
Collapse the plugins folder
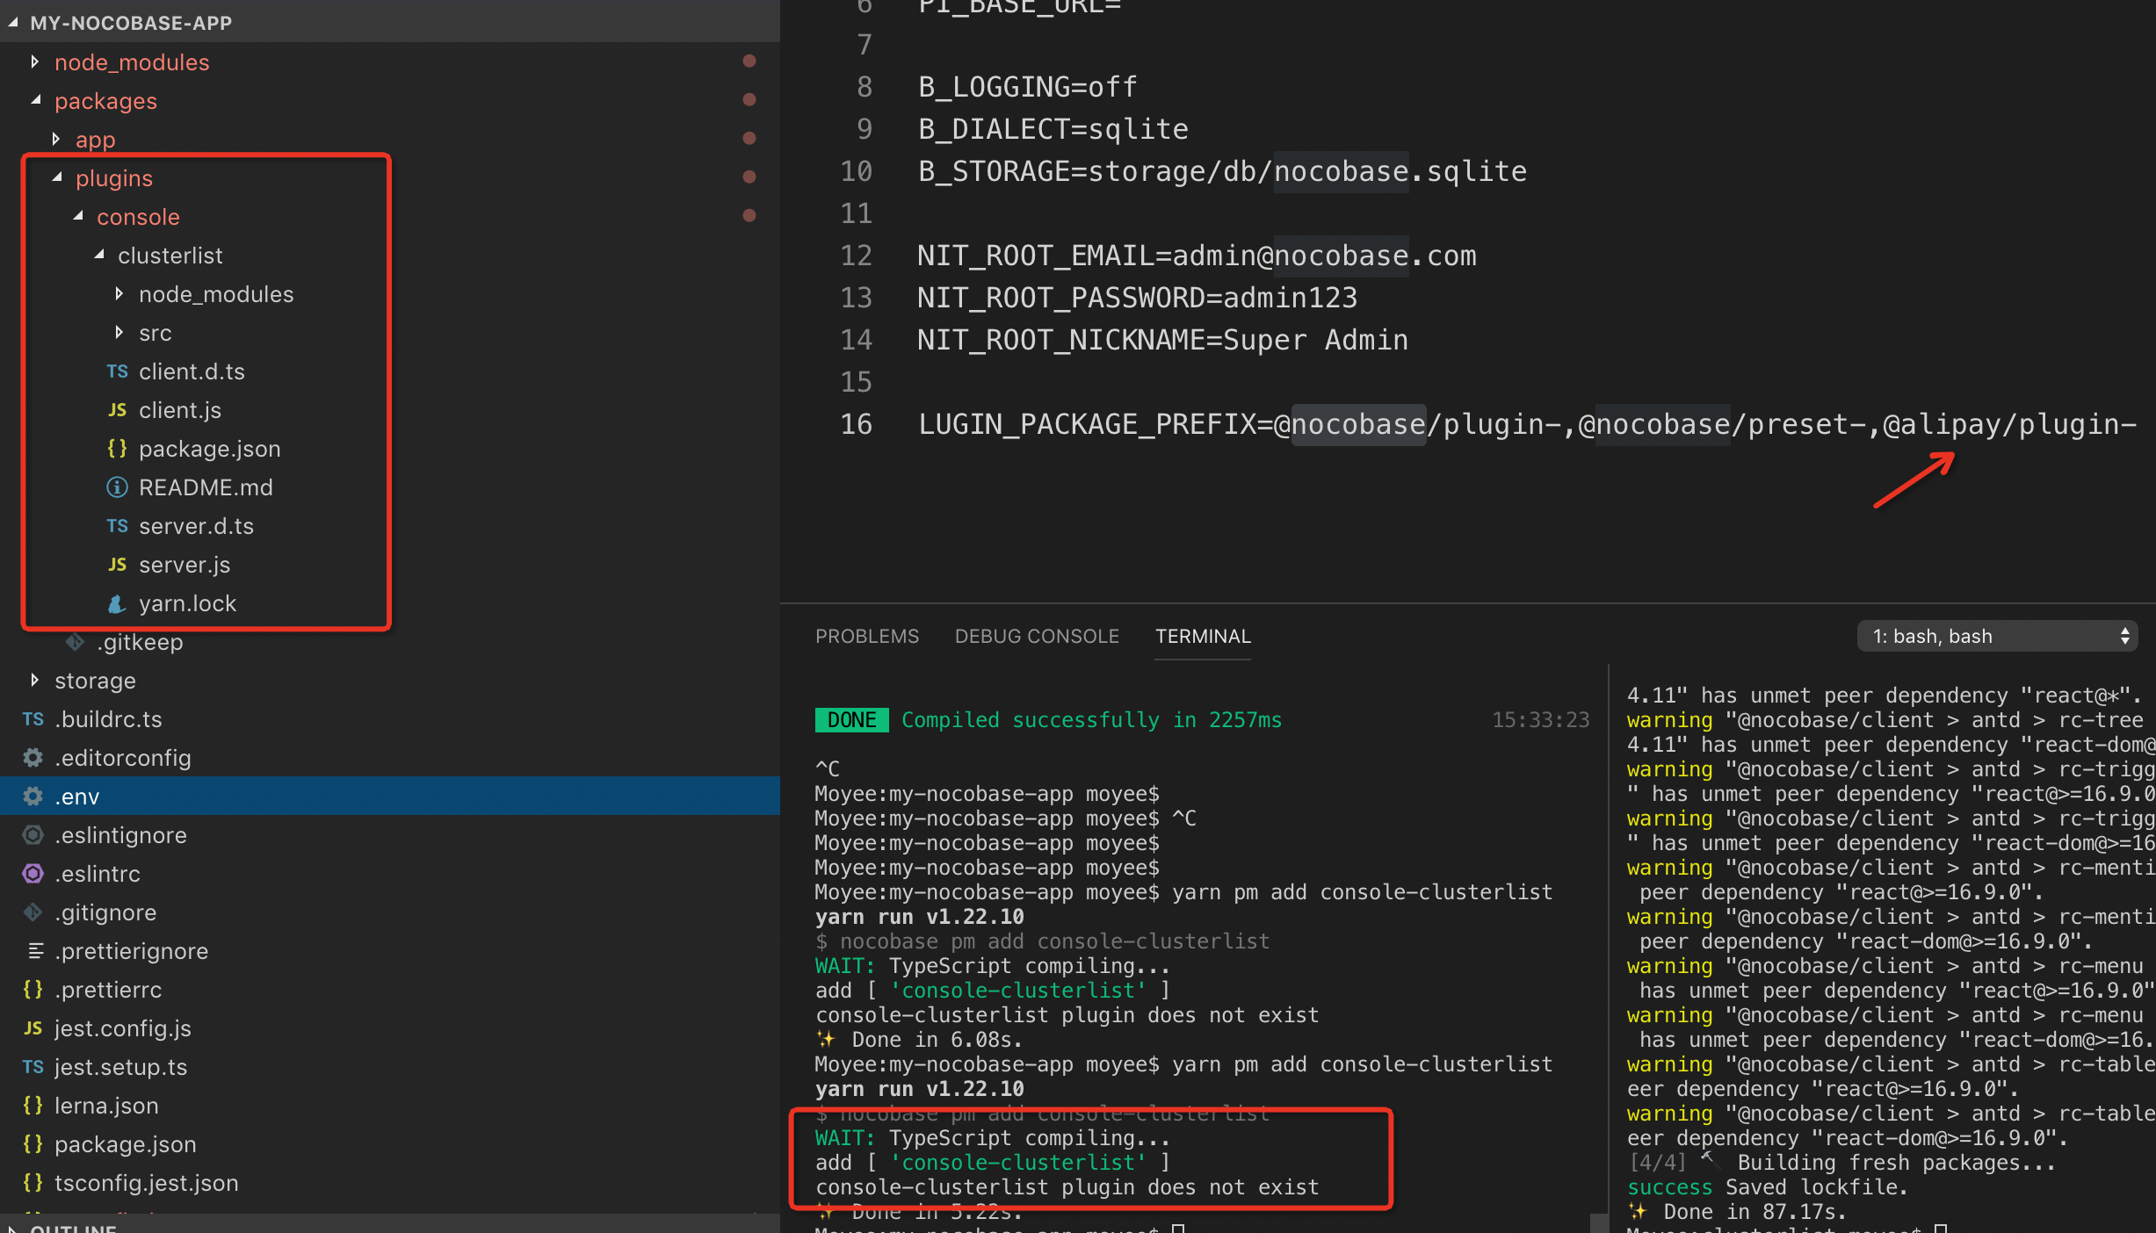pyautogui.click(x=55, y=177)
